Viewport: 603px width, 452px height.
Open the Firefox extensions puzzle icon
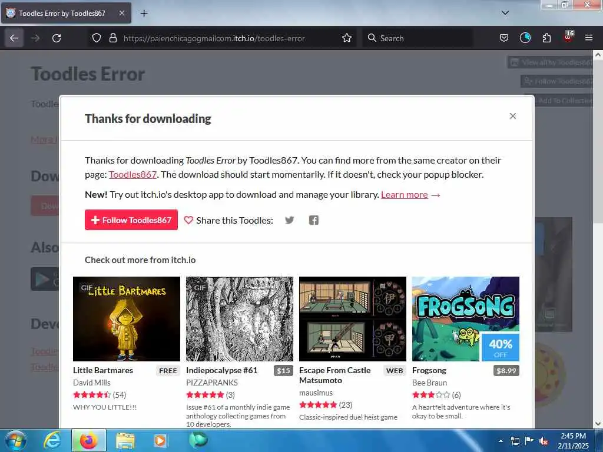546,38
